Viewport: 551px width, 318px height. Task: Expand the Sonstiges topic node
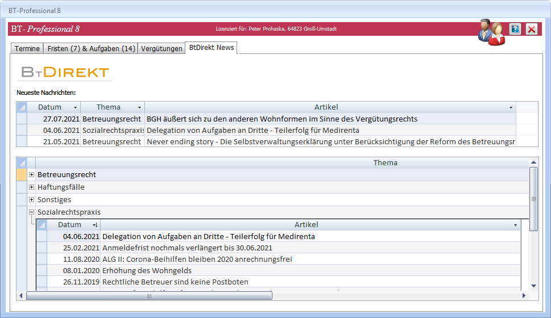(32, 199)
